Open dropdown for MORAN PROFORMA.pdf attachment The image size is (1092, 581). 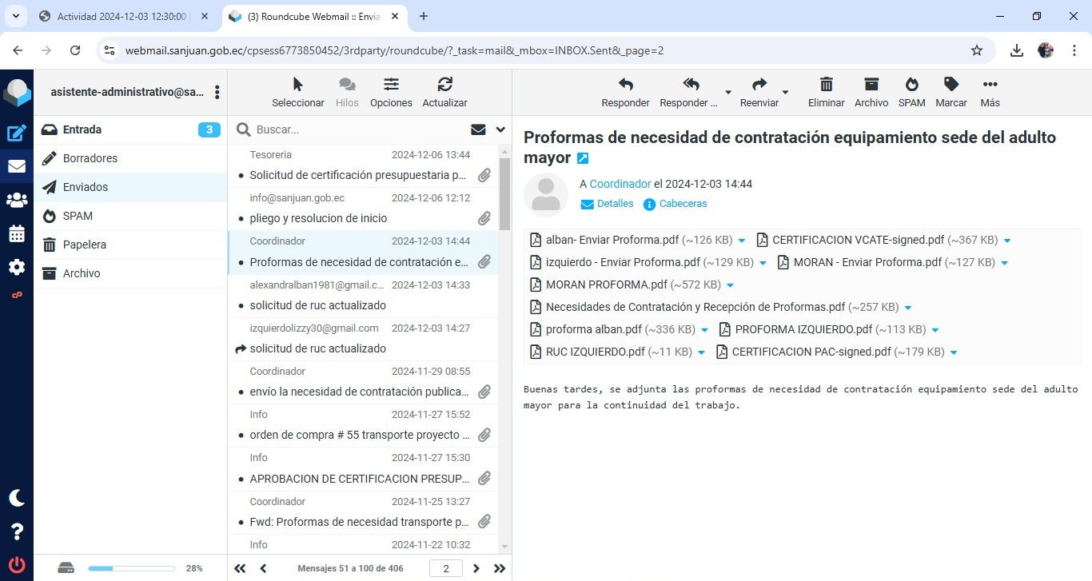(731, 285)
